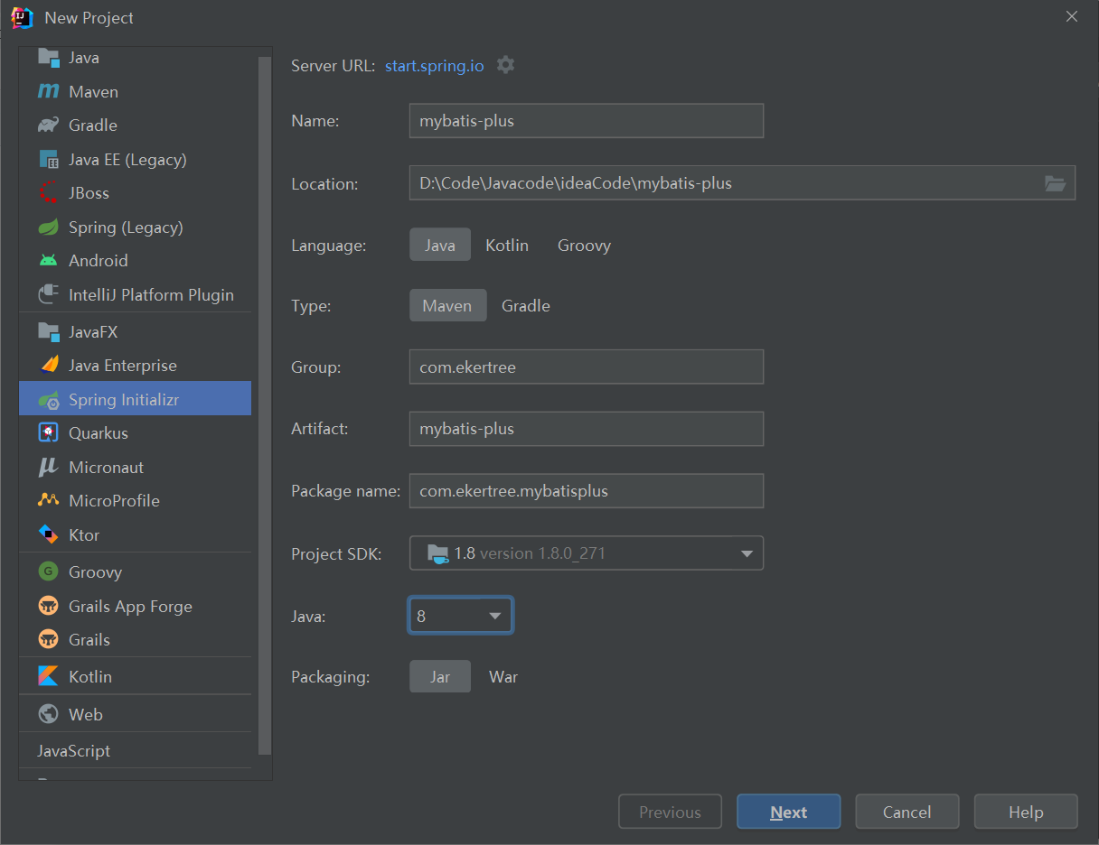Click the Java EE (Legacy) icon
The width and height of the screenshot is (1099, 845).
pyautogui.click(x=49, y=160)
